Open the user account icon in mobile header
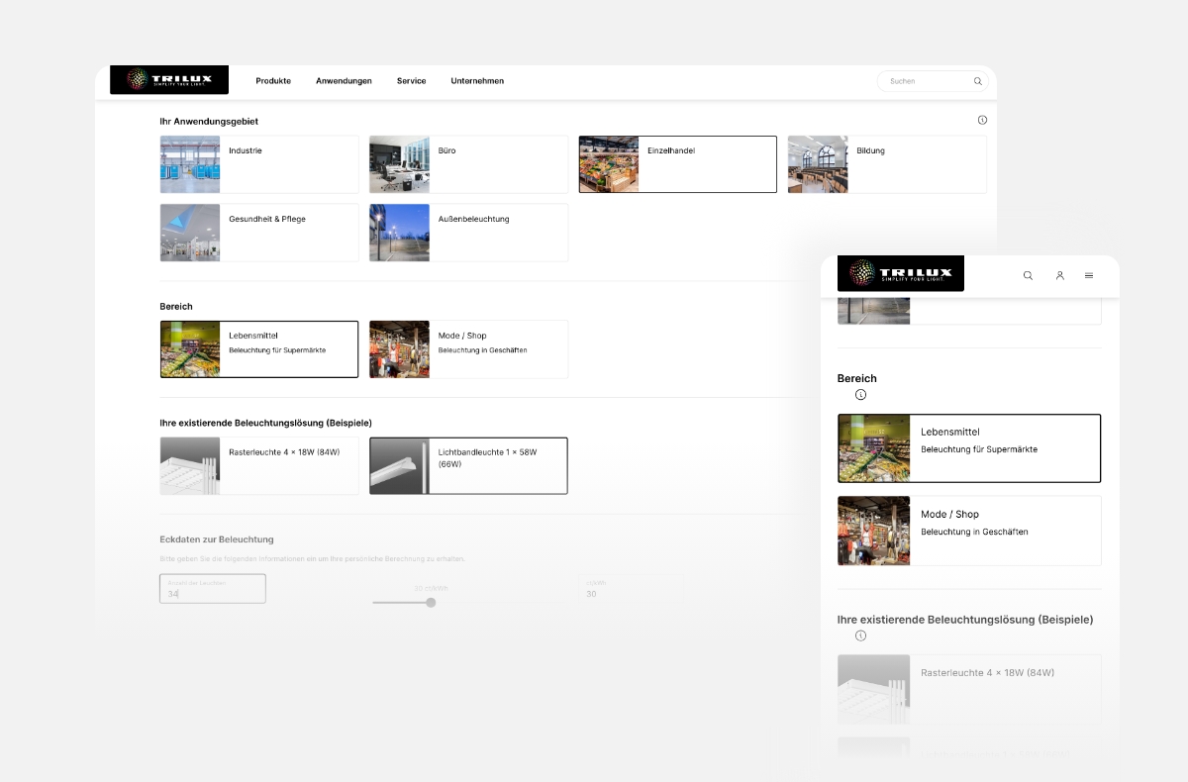The width and height of the screenshot is (1188, 782). click(x=1059, y=275)
